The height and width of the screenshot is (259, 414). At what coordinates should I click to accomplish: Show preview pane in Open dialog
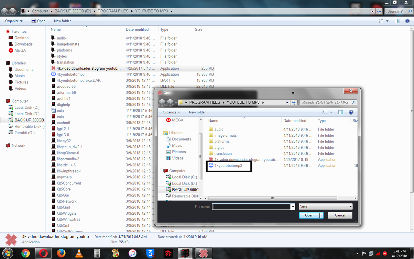[341, 112]
